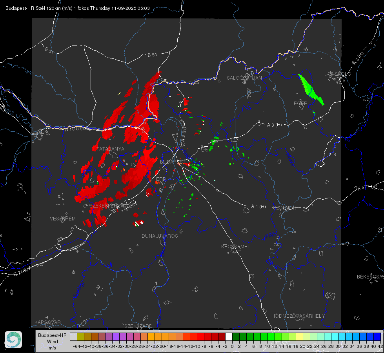Click the SZÉKESFEHÉRVÁR city label
The width and height of the screenshot is (384, 353).
click(x=113, y=206)
